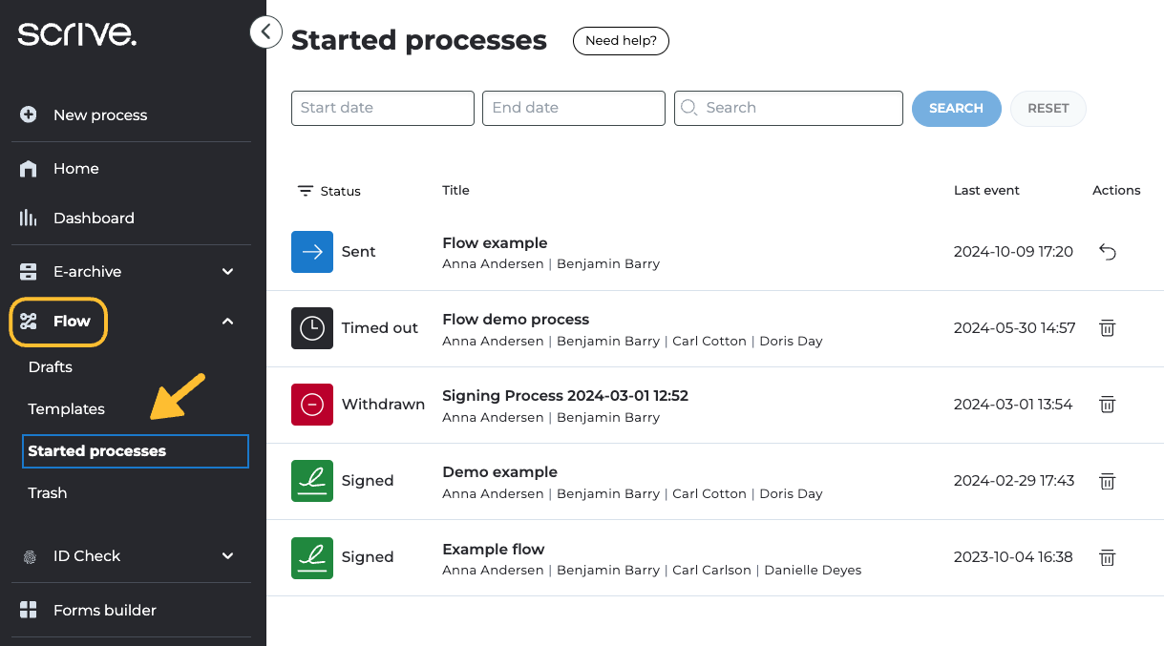Go to Templates in the sidebar
Image resolution: width=1164 pixels, height=646 pixels.
(x=67, y=409)
